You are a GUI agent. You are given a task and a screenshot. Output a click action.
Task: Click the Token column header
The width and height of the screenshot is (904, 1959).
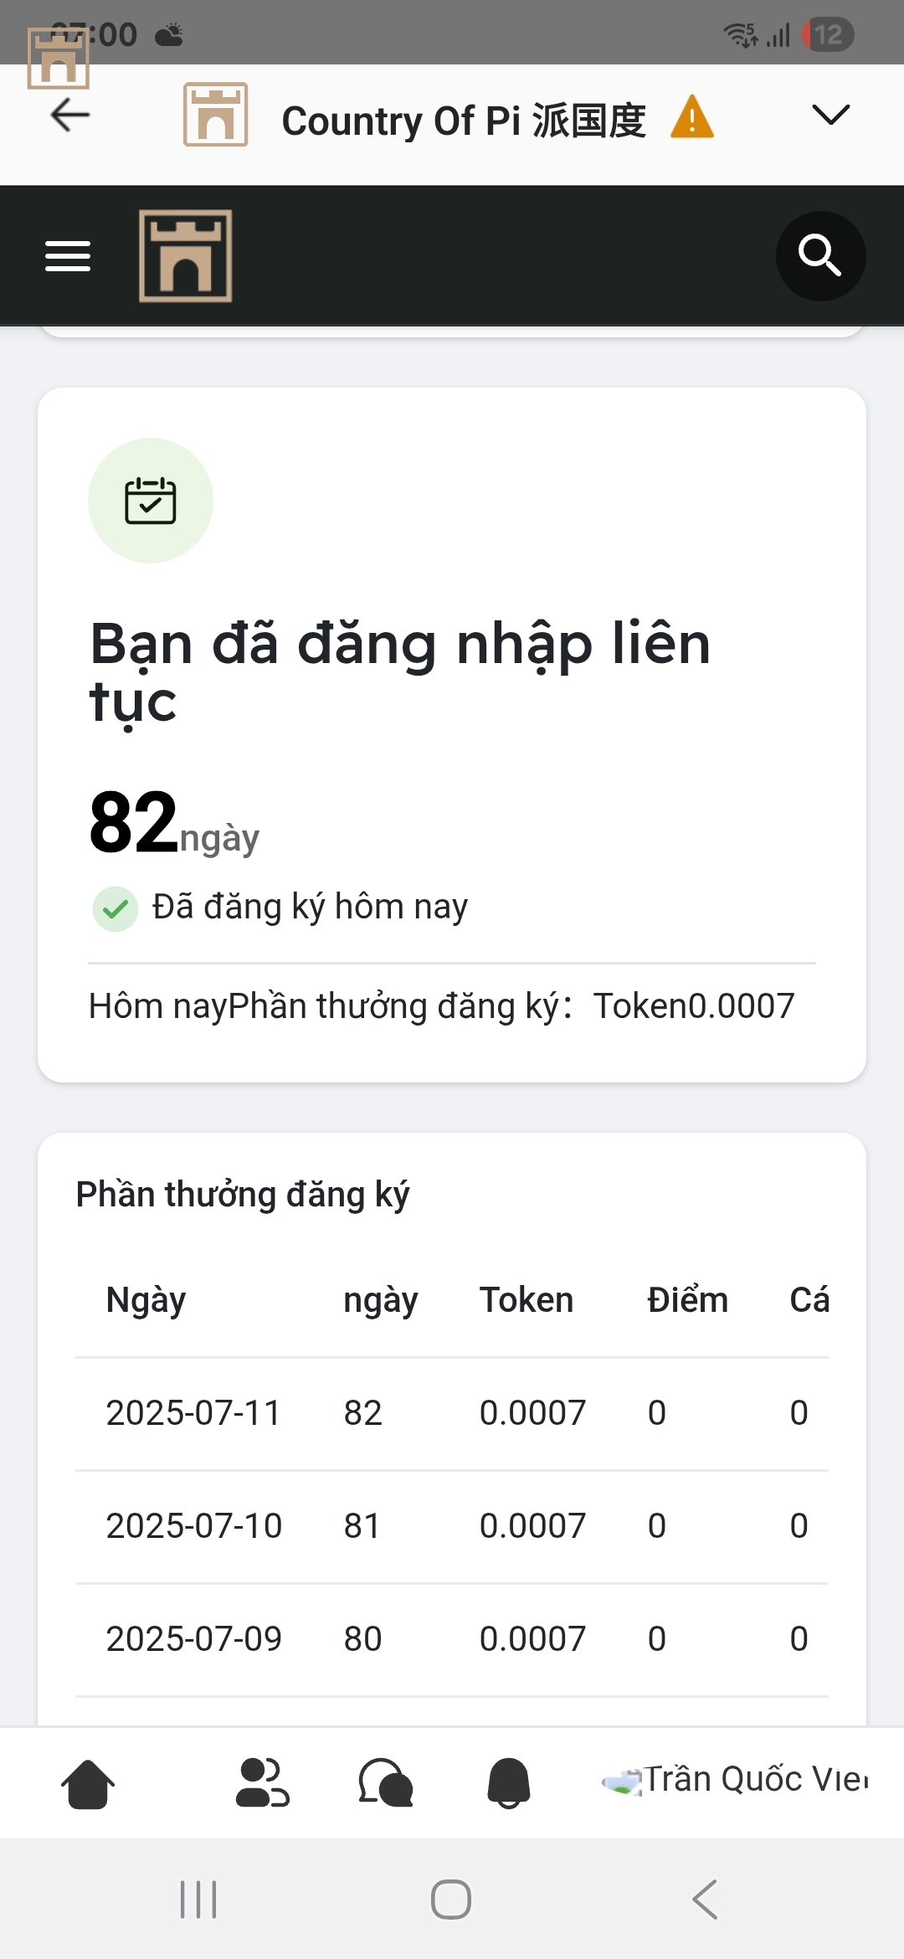pyautogui.click(x=526, y=1300)
